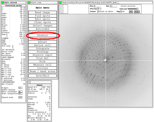Switch the Timeout mode Off toggle
Screen dimensions: 154x122
[x=20, y=97]
